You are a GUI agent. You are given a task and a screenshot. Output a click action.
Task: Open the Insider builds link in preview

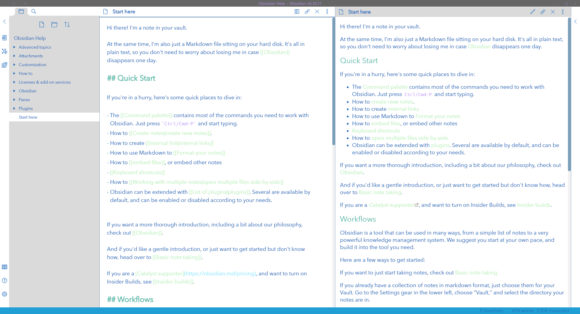coord(534,205)
